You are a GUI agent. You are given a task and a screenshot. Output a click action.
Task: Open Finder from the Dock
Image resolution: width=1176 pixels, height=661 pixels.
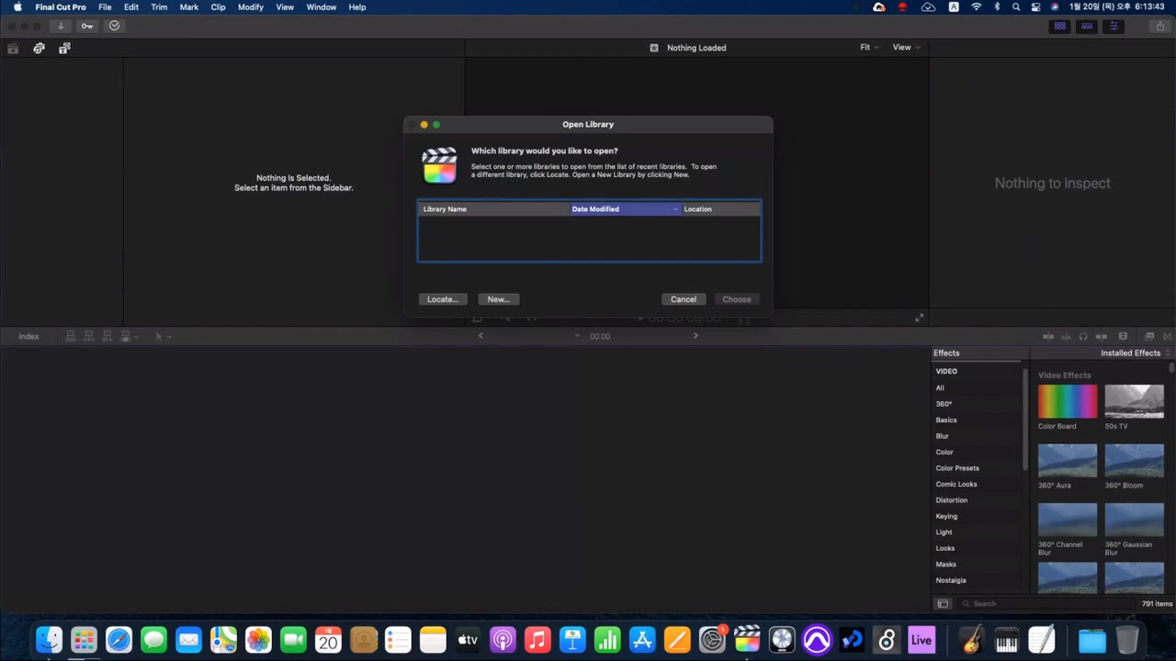tap(49, 639)
